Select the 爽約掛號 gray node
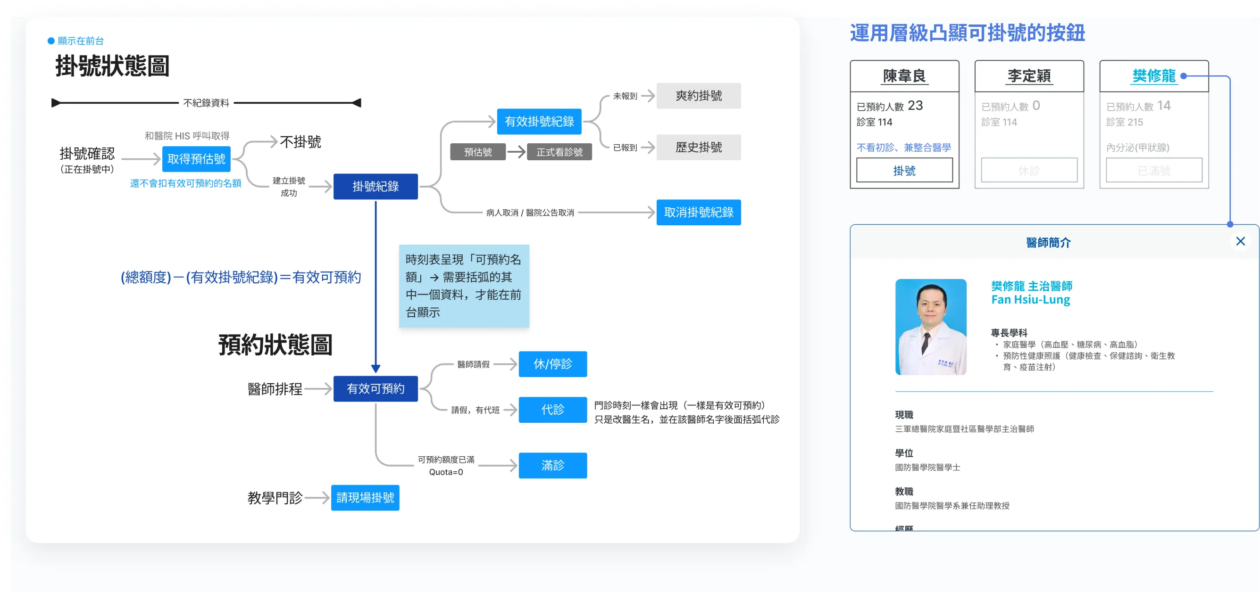Image resolution: width=1260 pixels, height=592 pixels. tap(698, 96)
